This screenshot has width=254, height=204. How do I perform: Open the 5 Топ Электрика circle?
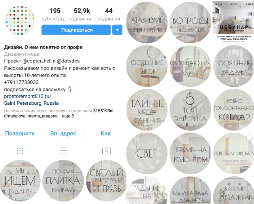[190, 110]
